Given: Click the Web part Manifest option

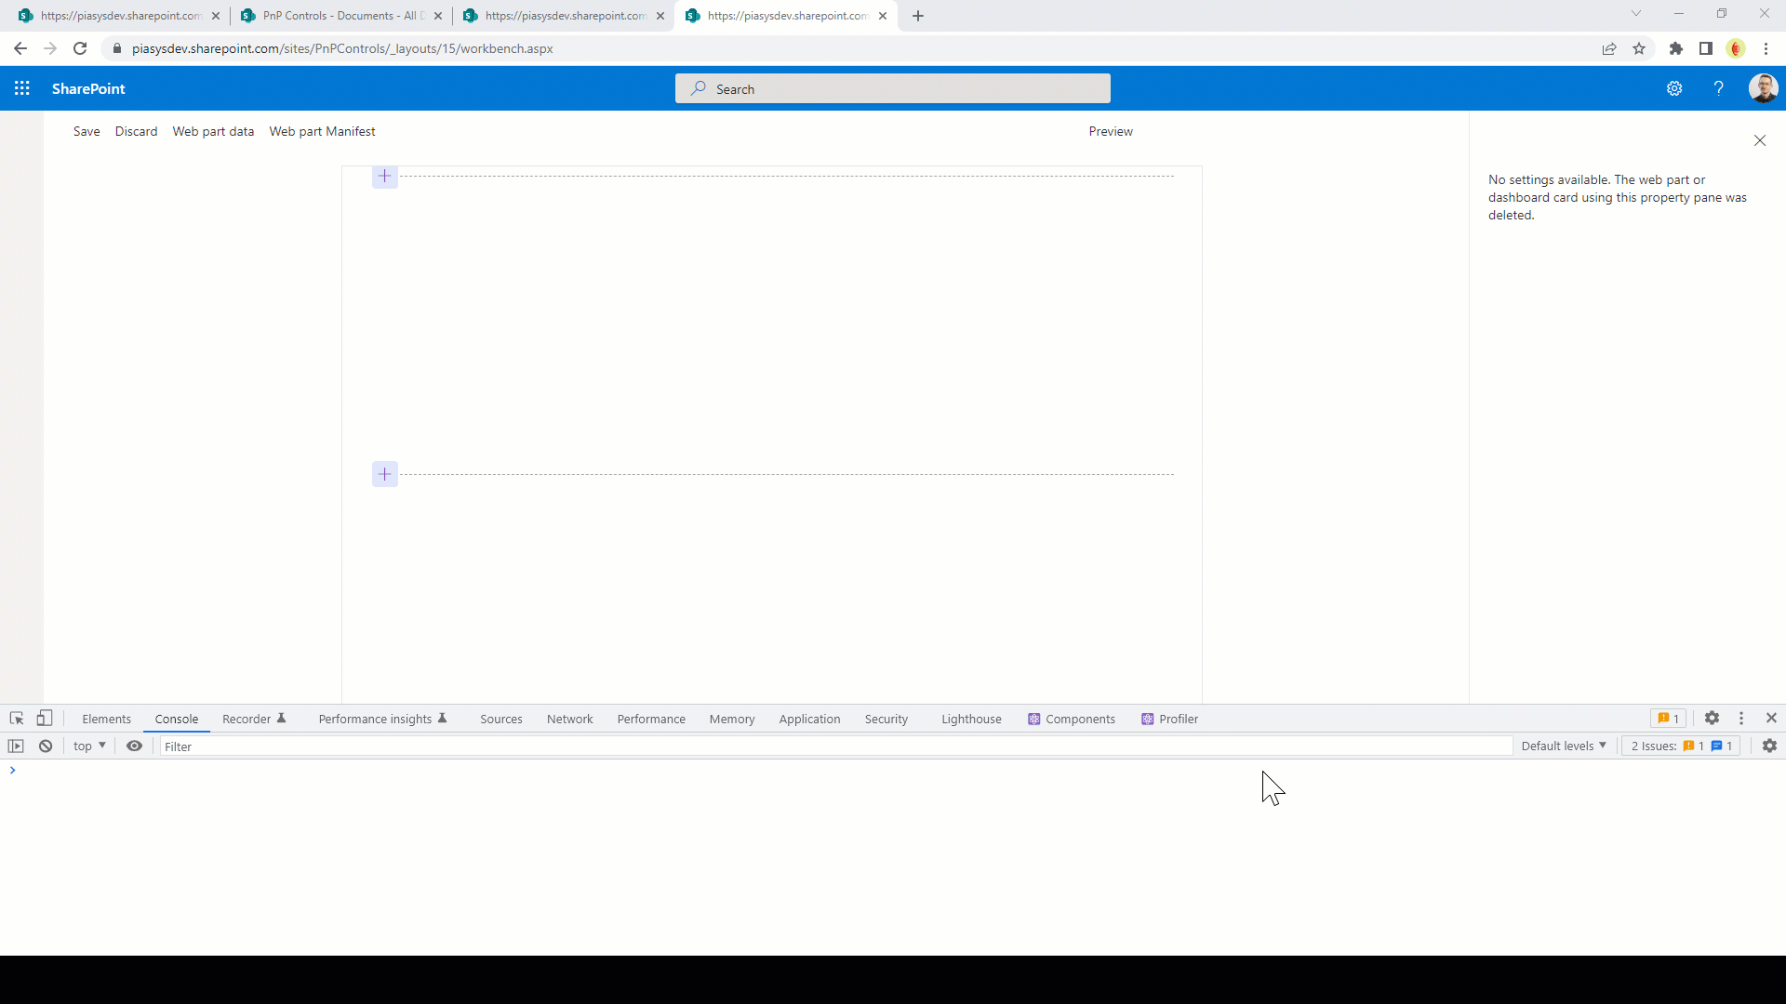Looking at the screenshot, I should pos(323,131).
